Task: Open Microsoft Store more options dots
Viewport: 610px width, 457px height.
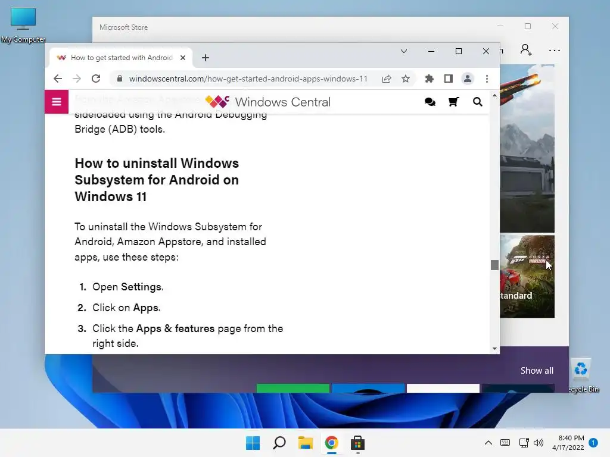Action: (x=555, y=51)
